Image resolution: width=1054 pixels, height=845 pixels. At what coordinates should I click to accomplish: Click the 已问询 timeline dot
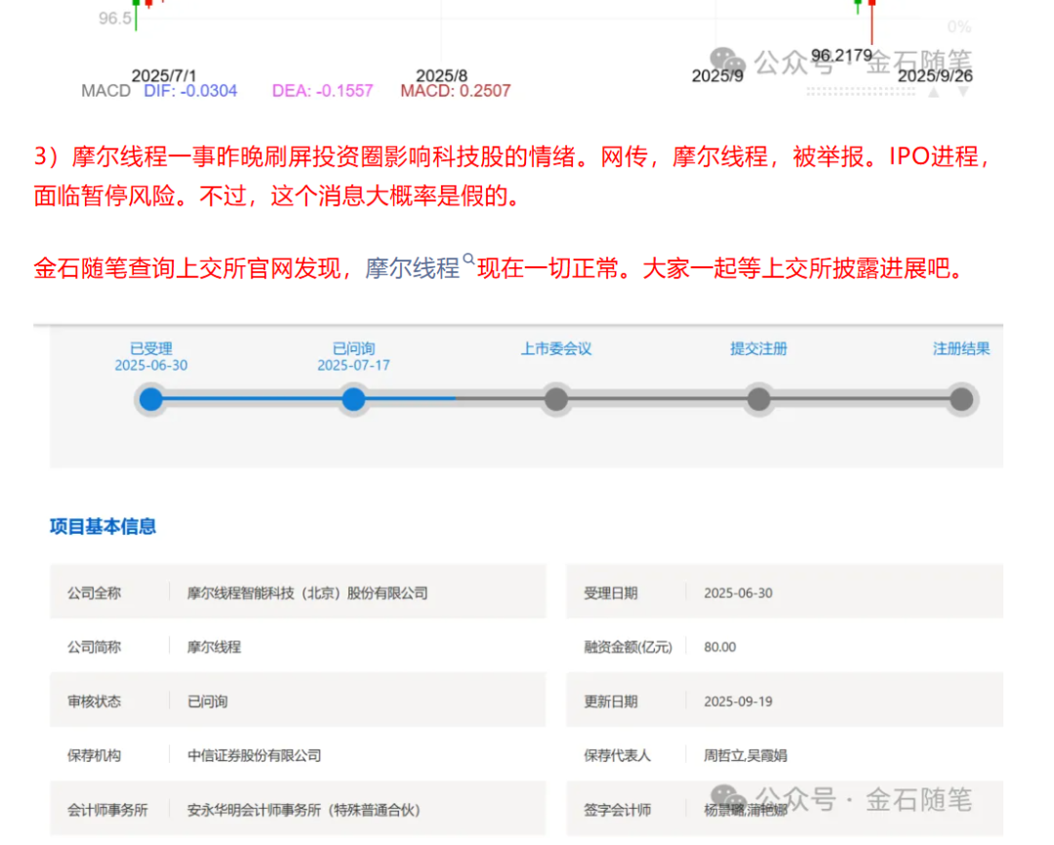click(x=353, y=399)
